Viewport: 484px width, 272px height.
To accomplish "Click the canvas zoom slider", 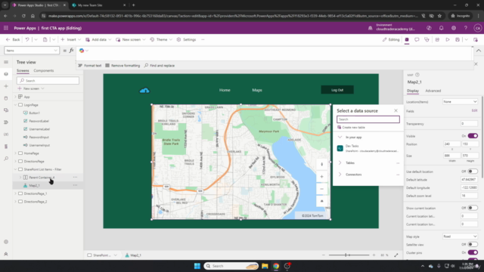I will click(x=349, y=255).
